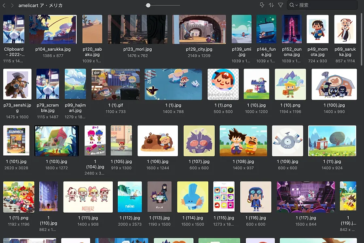Select the p144_fune.jpg ship thumbnail
This screenshot has height=243, width=364.
point(266,29)
